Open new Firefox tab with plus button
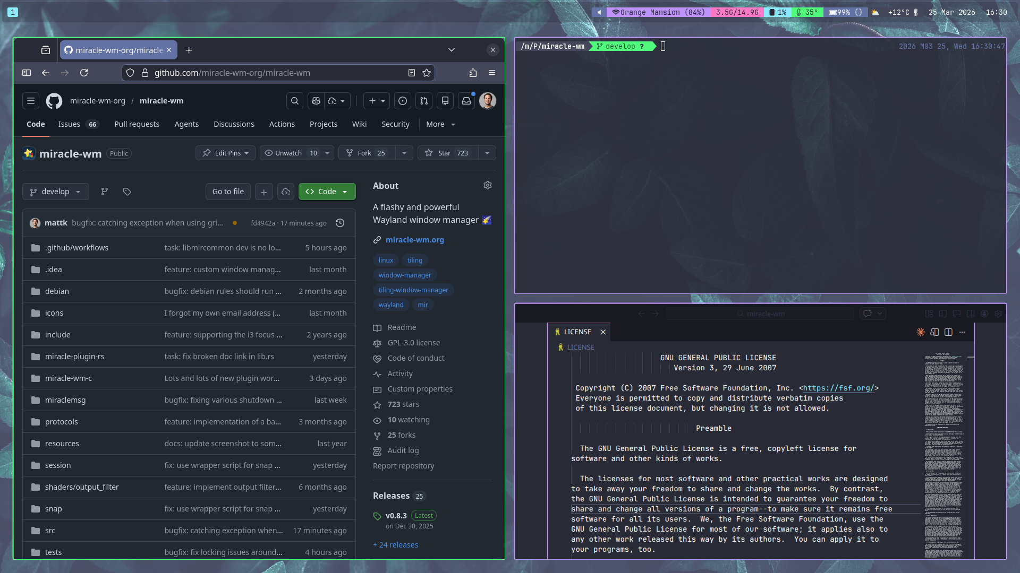The width and height of the screenshot is (1020, 573). pos(189,50)
